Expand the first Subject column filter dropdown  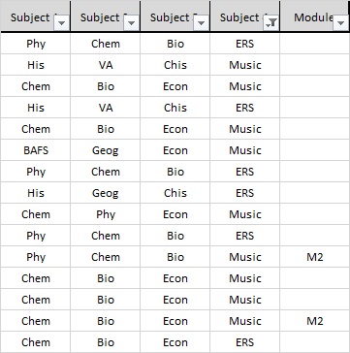point(61,22)
